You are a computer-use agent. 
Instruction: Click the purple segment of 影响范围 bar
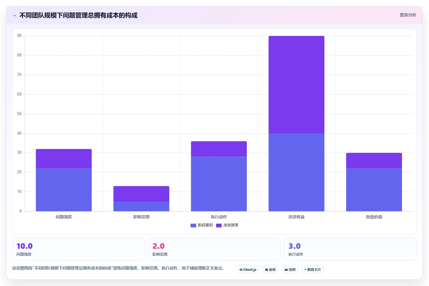tap(141, 194)
